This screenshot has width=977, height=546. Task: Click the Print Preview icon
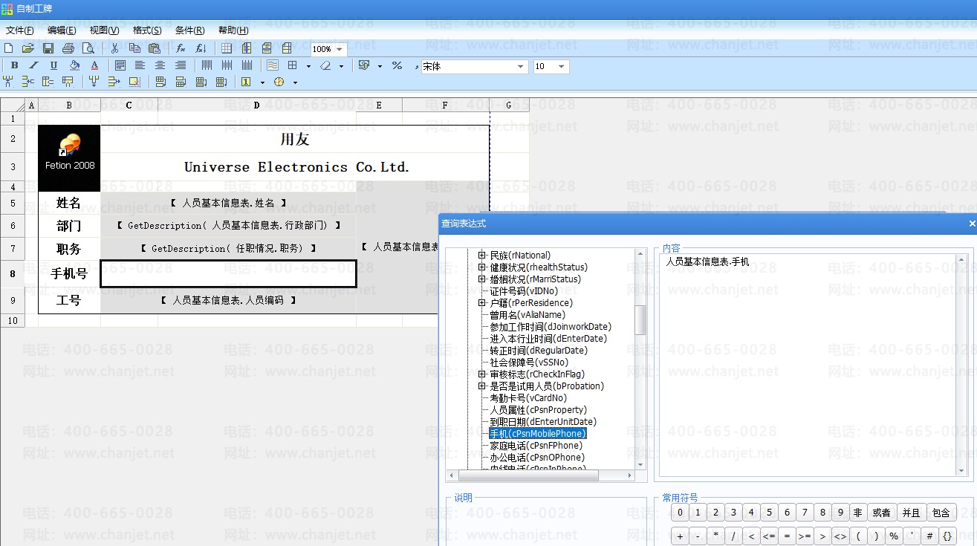click(88, 48)
